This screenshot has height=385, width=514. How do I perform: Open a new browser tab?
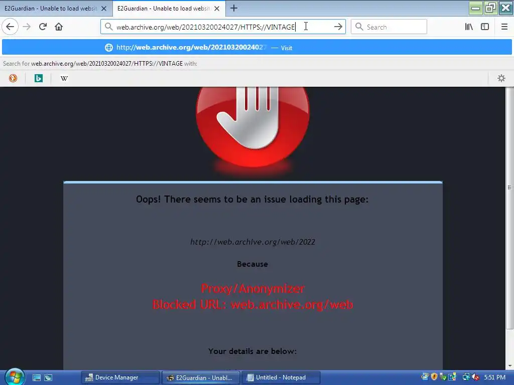click(x=234, y=8)
